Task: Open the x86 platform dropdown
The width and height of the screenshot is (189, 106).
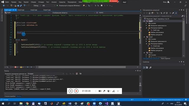Action: (49, 6)
